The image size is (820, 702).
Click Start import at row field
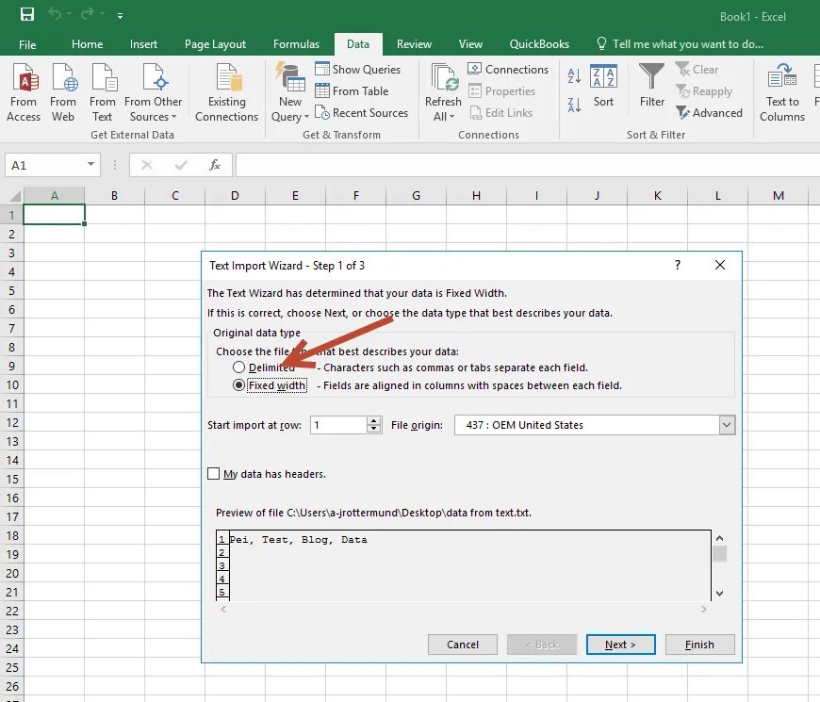(x=338, y=425)
